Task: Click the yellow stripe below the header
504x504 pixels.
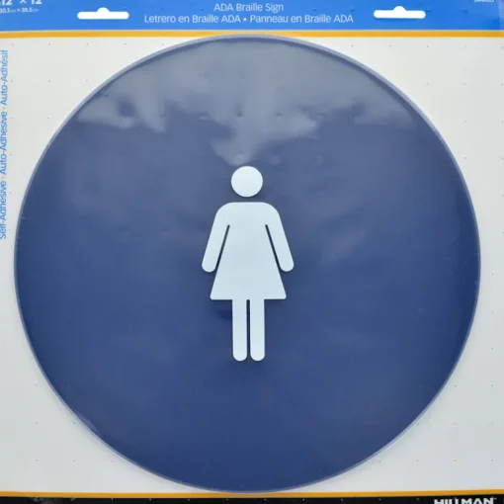Action: pos(252,34)
